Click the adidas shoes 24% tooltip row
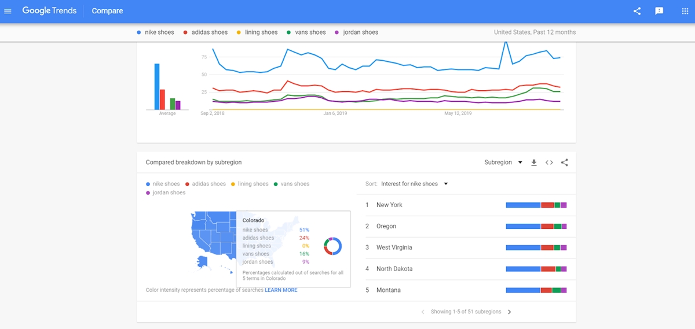Viewport: 695px width, 329px height. [276, 238]
